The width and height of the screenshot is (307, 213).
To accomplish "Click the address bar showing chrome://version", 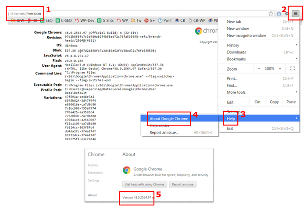I will 132,14.
